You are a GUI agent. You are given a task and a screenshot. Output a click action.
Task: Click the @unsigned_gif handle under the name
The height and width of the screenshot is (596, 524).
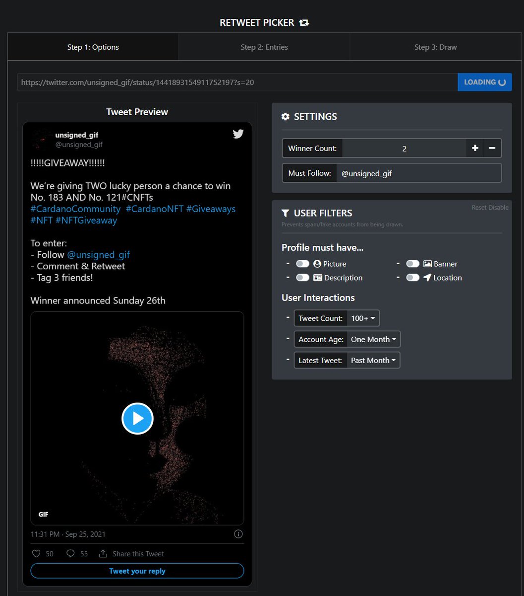coord(79,145)
